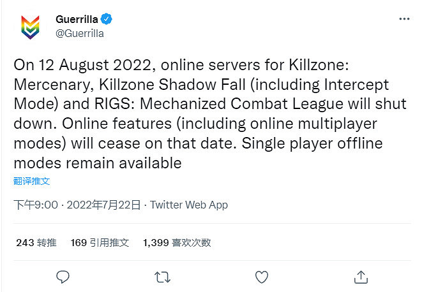422x292 pixels.
Task: View the 1,399 喜欢次数 likes list
Action: click(x=177, y=242)
